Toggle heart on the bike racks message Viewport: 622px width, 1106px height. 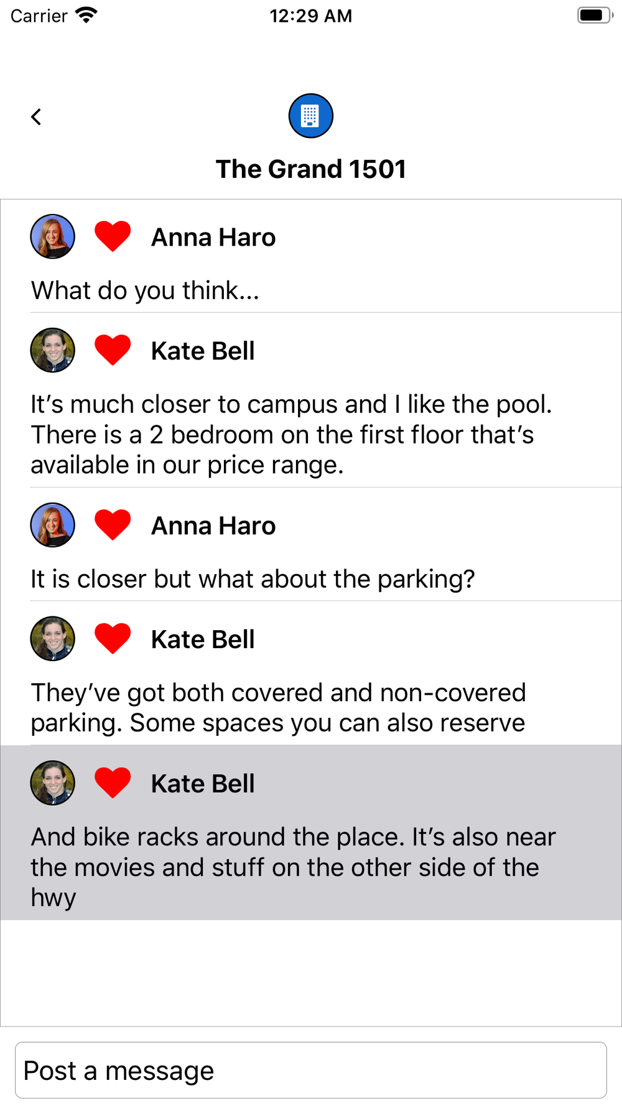tap(113, 783)
